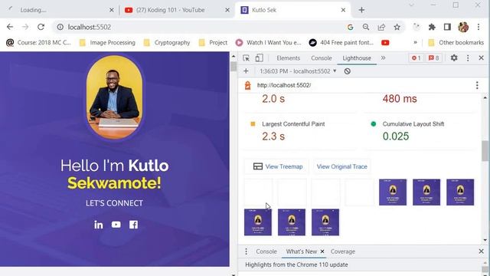Bookmark this page with star icon
490x276 pixels.
(x=397, y=28)
